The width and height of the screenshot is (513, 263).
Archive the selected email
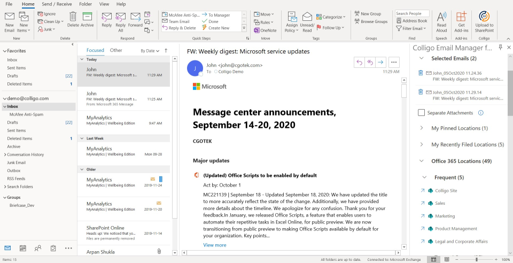tap(87, 20)
